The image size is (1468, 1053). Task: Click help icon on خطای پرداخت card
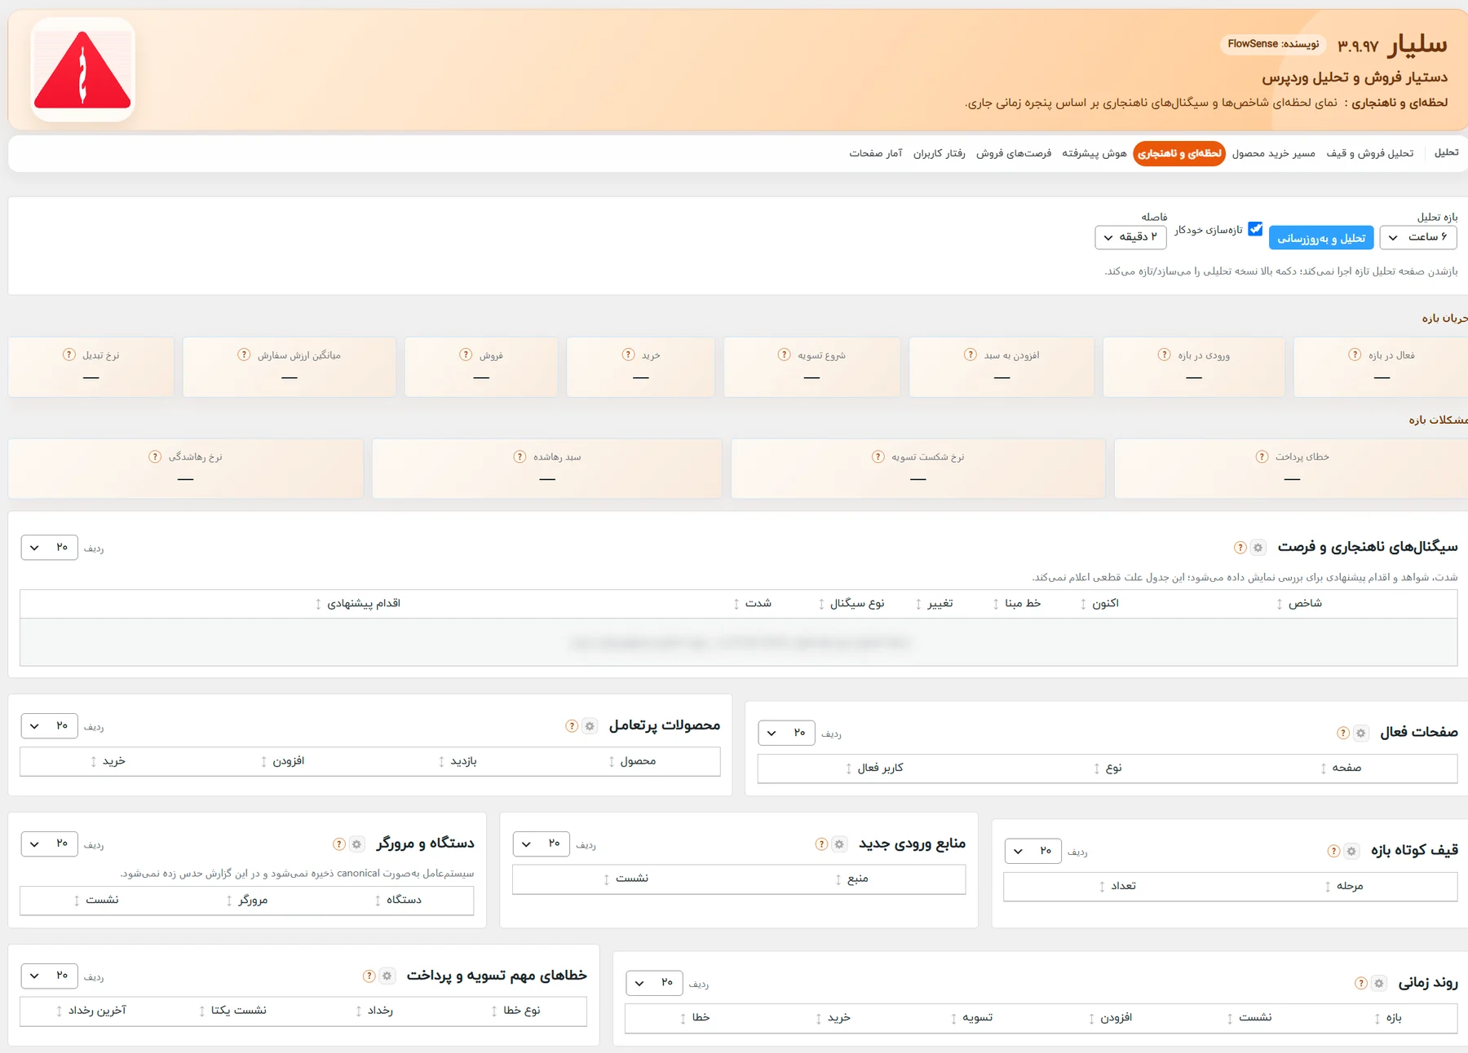[1262, 456]
